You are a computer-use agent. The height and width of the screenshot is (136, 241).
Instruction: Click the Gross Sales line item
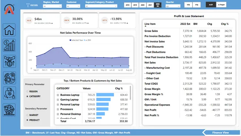[151, 31]
